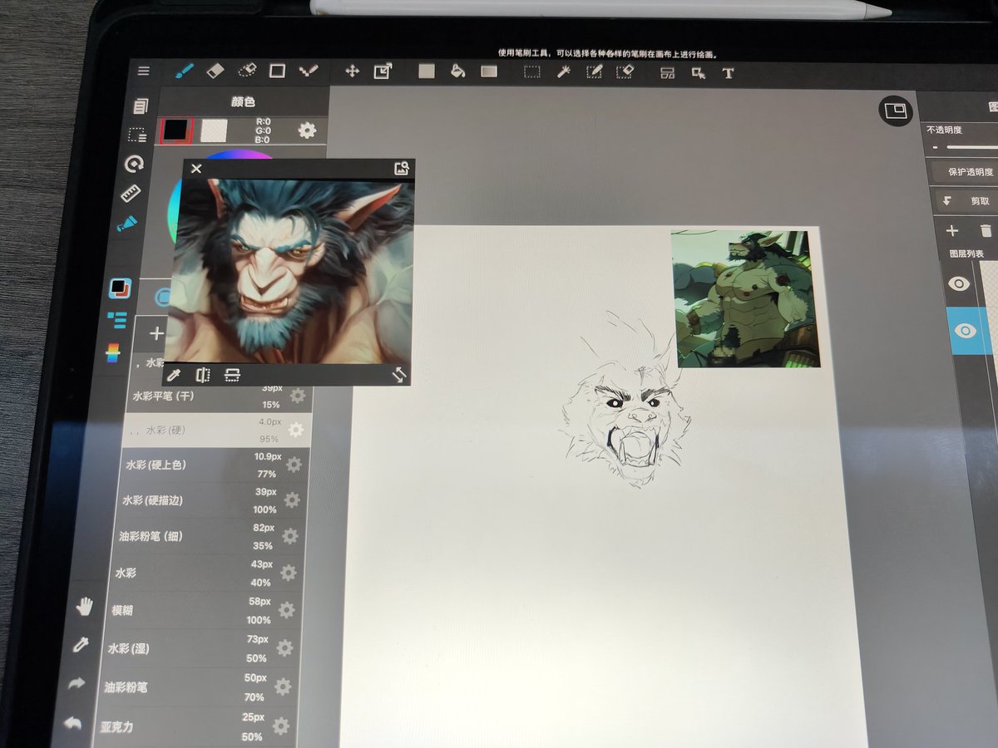This screenshot has width=998, height=748.
Task: Open the ruler/snap guide icon
Action: tap(131, 194)
